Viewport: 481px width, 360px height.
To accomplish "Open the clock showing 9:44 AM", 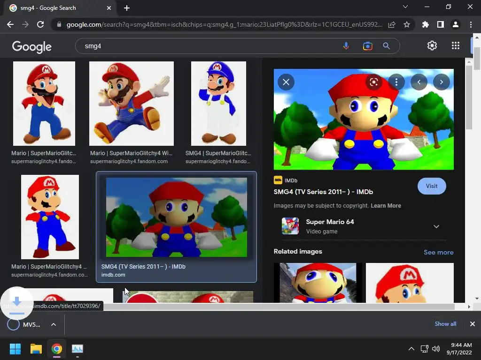I will pos(459,349).
